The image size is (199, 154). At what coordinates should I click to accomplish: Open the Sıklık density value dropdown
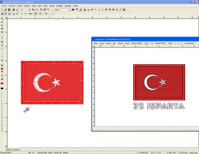point(69,10)
